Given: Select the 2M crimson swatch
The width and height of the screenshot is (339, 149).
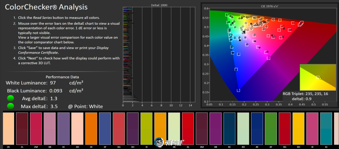Looking at the screenshot, I should coord(36,129).
